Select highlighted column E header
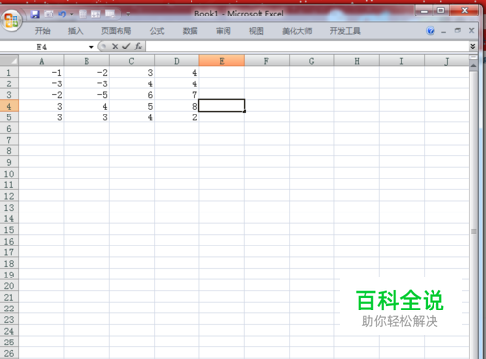 pyautogui.click(x=222, y=61)
